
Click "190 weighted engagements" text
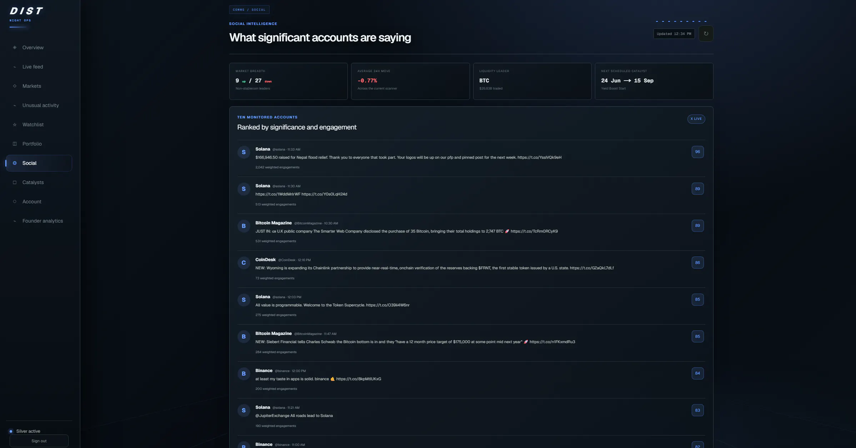(x=276, y=426)
